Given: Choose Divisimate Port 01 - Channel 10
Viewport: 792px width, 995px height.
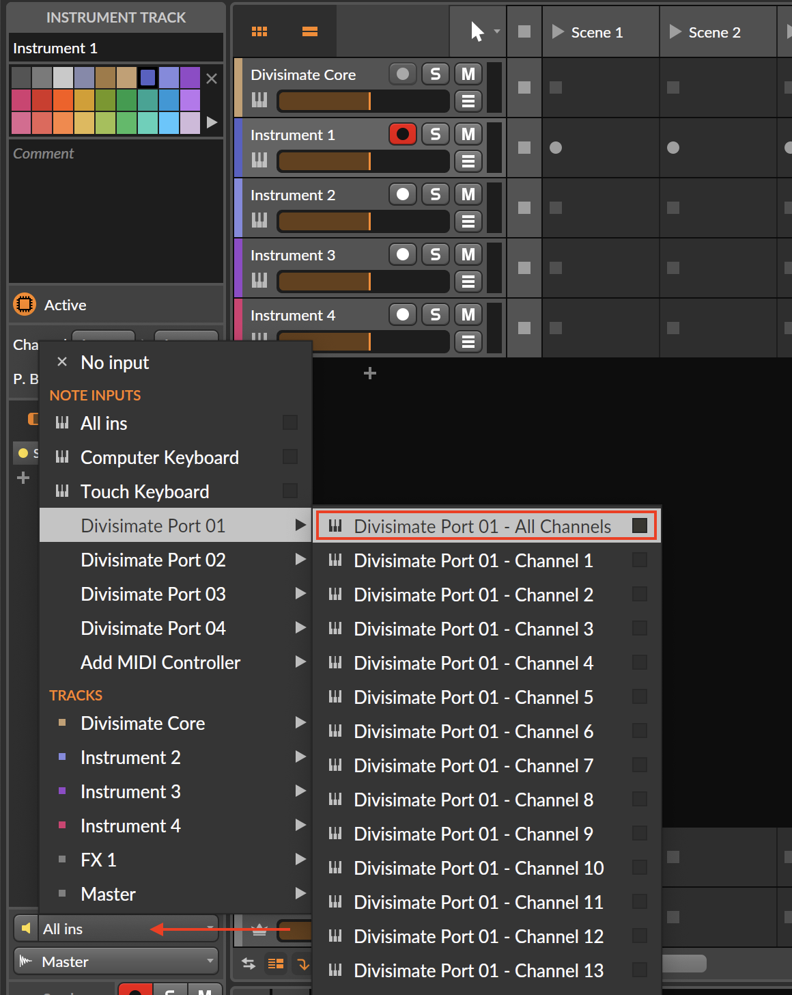Looking at the screenshot, I should click(478, 868).
